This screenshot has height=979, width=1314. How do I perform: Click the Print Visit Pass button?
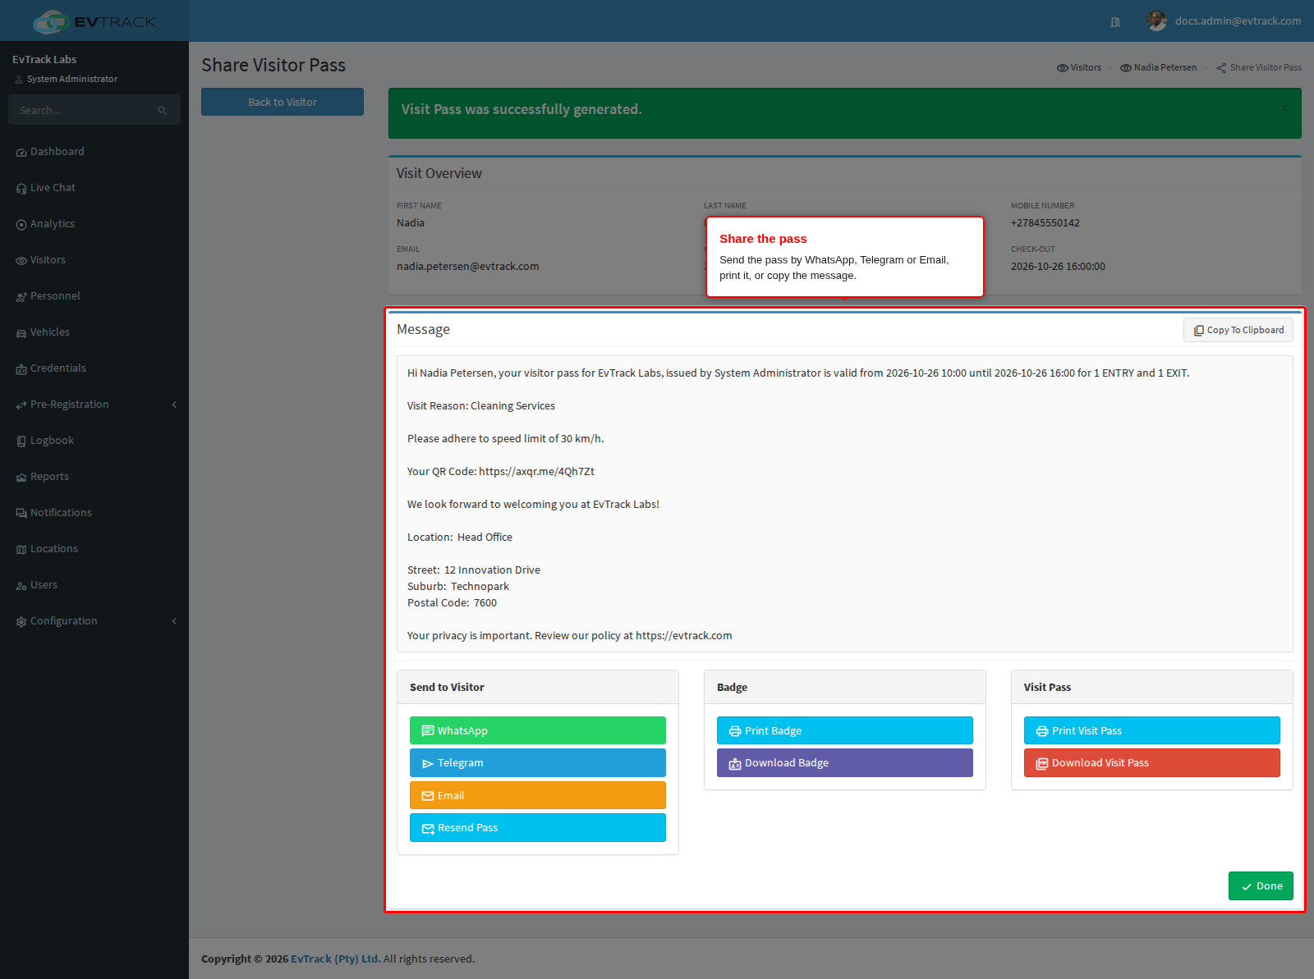point(1152,730)
